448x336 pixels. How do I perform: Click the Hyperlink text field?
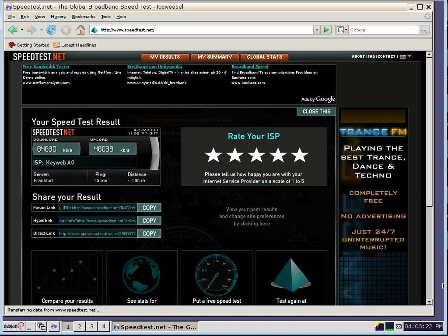click(98, 221)
